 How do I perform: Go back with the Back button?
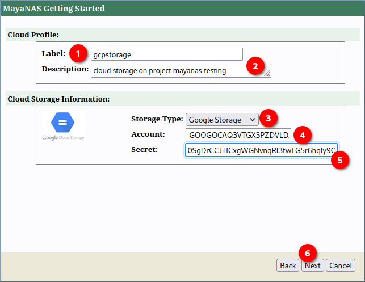click(288, 266)
